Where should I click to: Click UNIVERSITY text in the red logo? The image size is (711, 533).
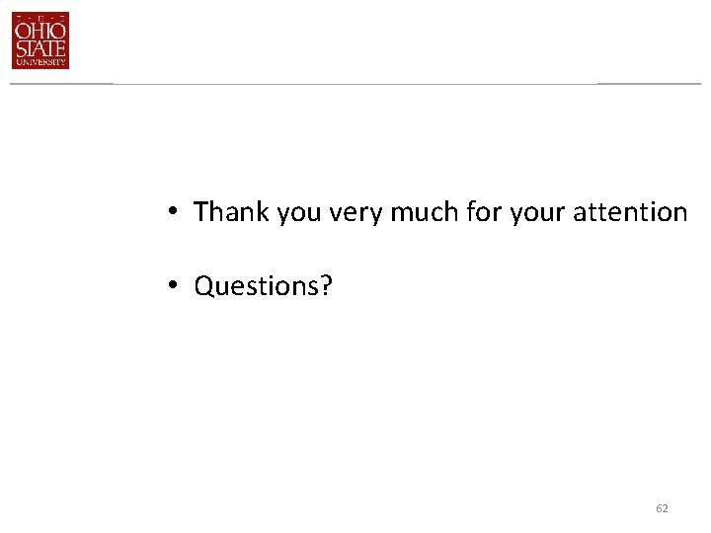coord(40,61)
